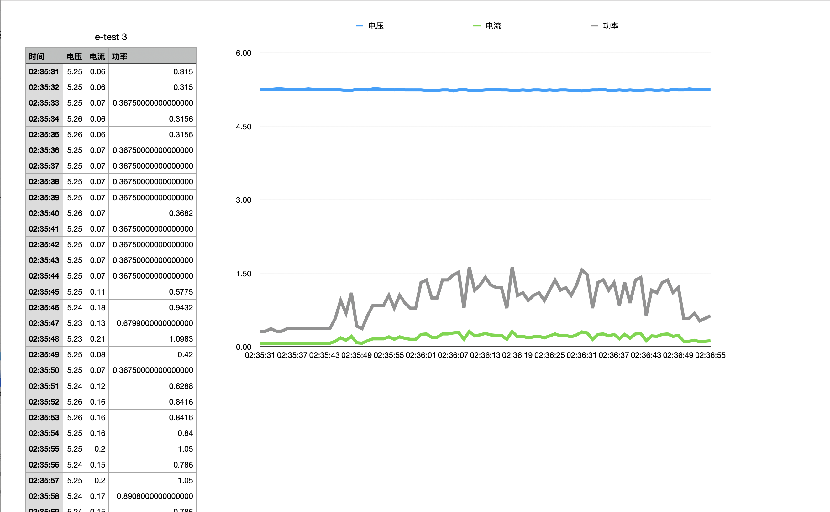Click chart y-axis label 3.00
Screen dimensions: 830x512
point(244,200)
